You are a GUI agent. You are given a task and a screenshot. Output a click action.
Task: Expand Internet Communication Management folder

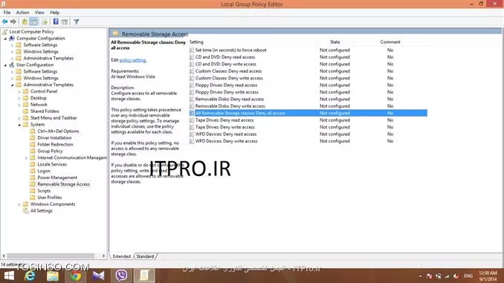(26, 157)
